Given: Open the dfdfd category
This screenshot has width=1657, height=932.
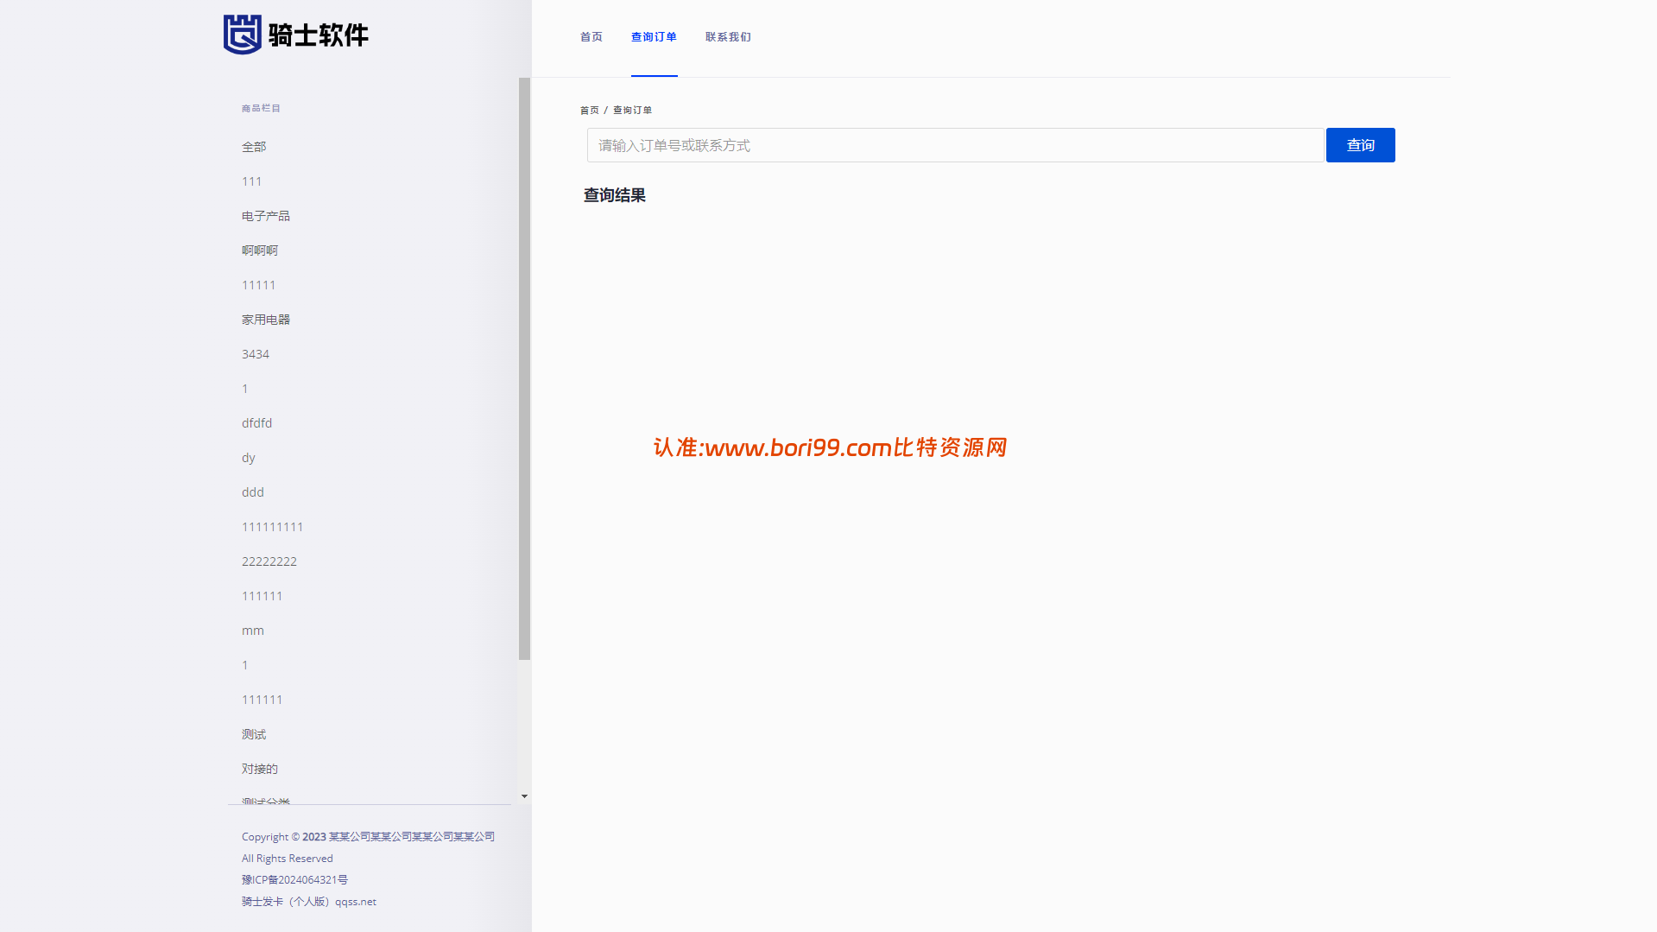Looking at the screenshot, I should tap(256, 423).
